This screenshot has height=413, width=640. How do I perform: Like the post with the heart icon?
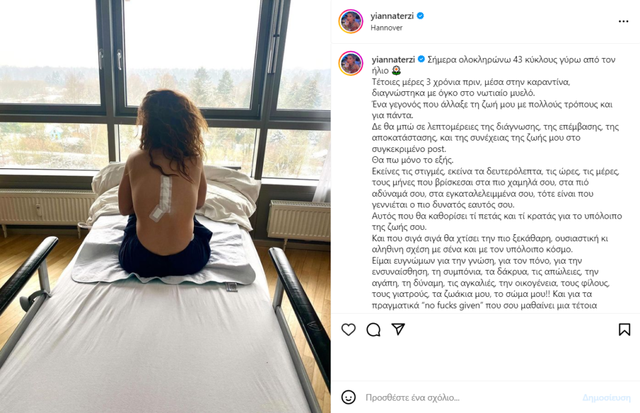pyautogui.click(x=348, y=329)
